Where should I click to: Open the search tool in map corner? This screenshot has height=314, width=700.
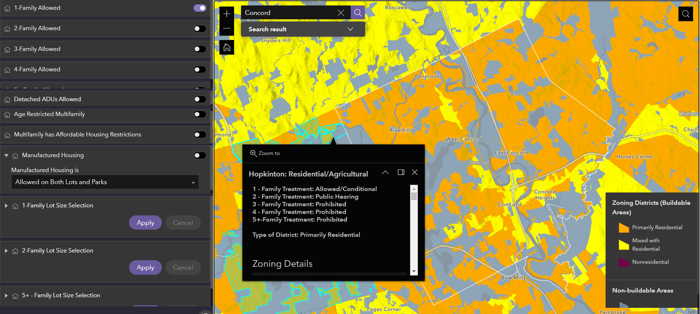point(685,14)
